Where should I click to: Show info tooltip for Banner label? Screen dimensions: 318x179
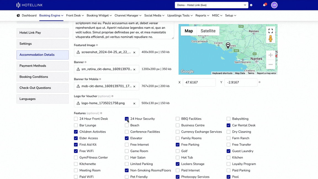pyautogui.click(x=85, y=62)
